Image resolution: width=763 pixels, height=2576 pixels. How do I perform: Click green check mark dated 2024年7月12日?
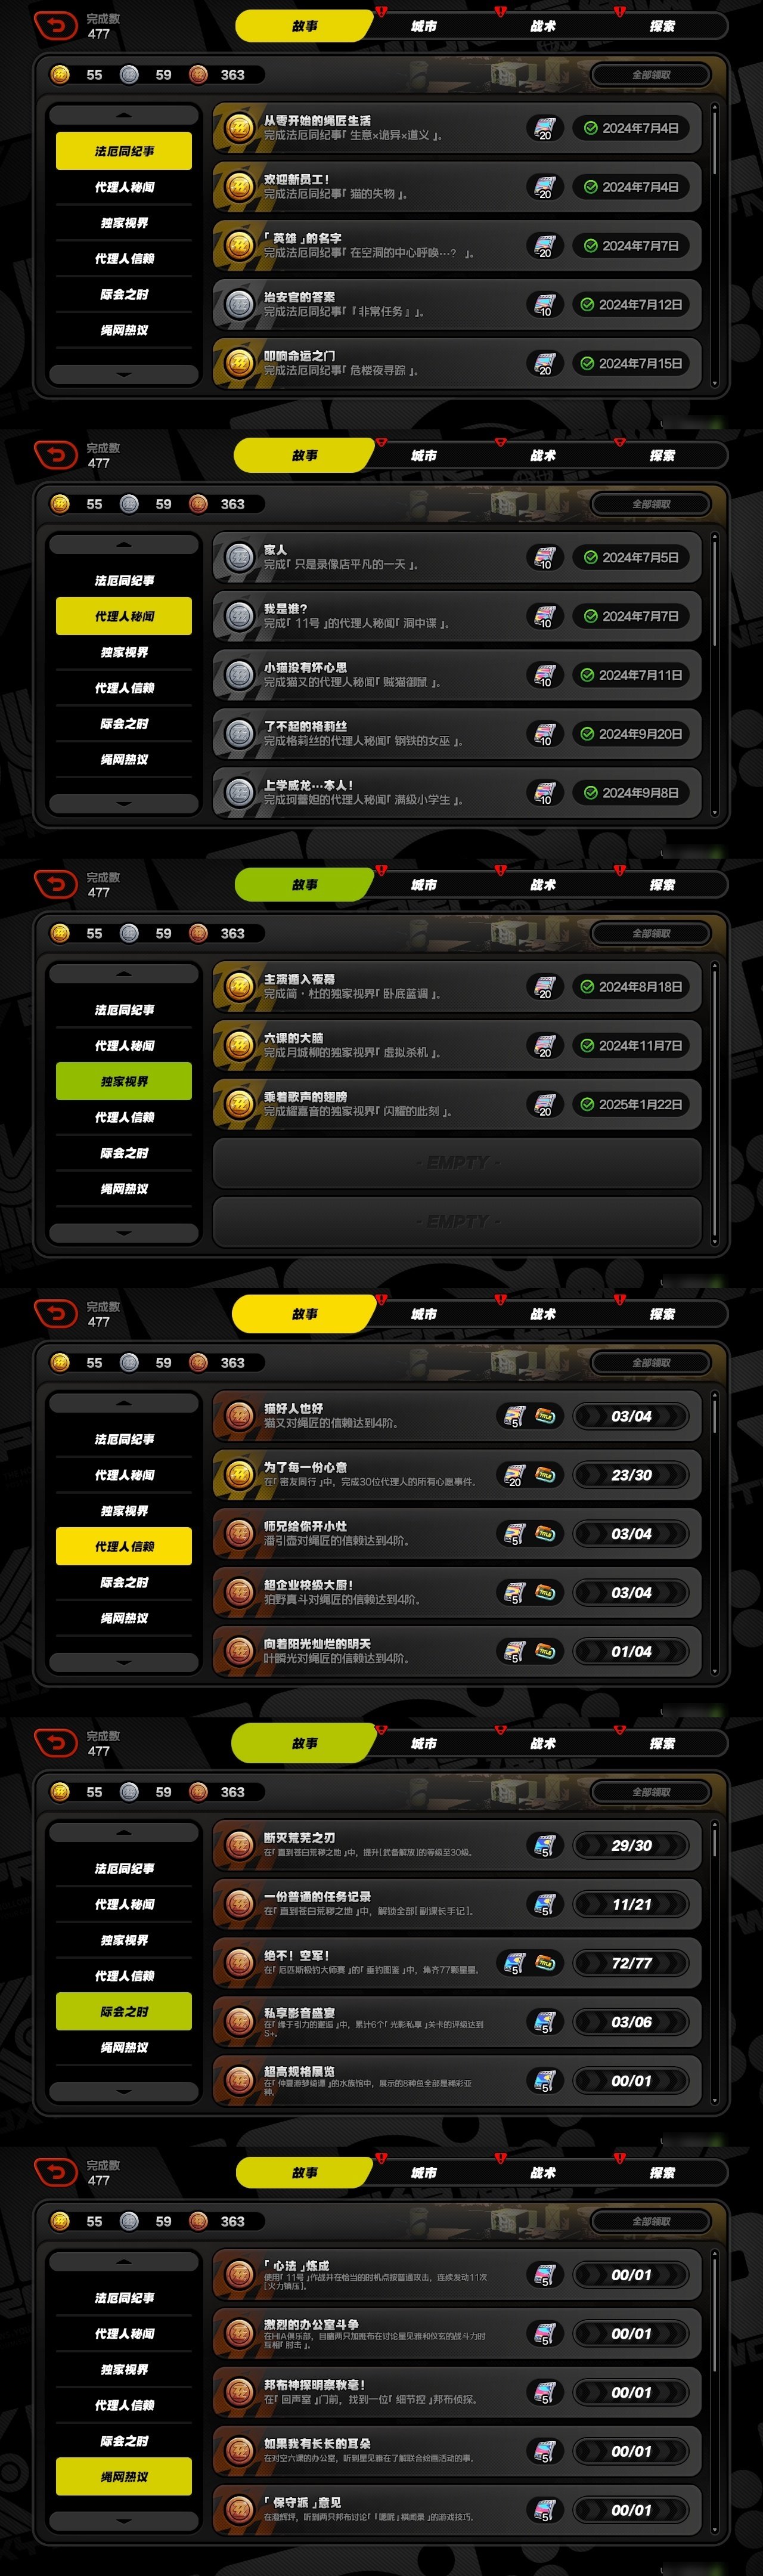point(588,305)
